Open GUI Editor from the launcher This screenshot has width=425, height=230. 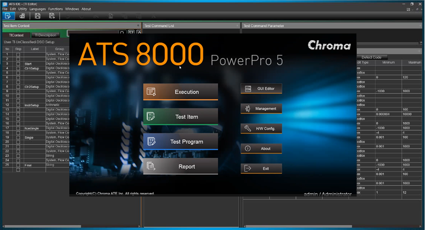point(261,89)
